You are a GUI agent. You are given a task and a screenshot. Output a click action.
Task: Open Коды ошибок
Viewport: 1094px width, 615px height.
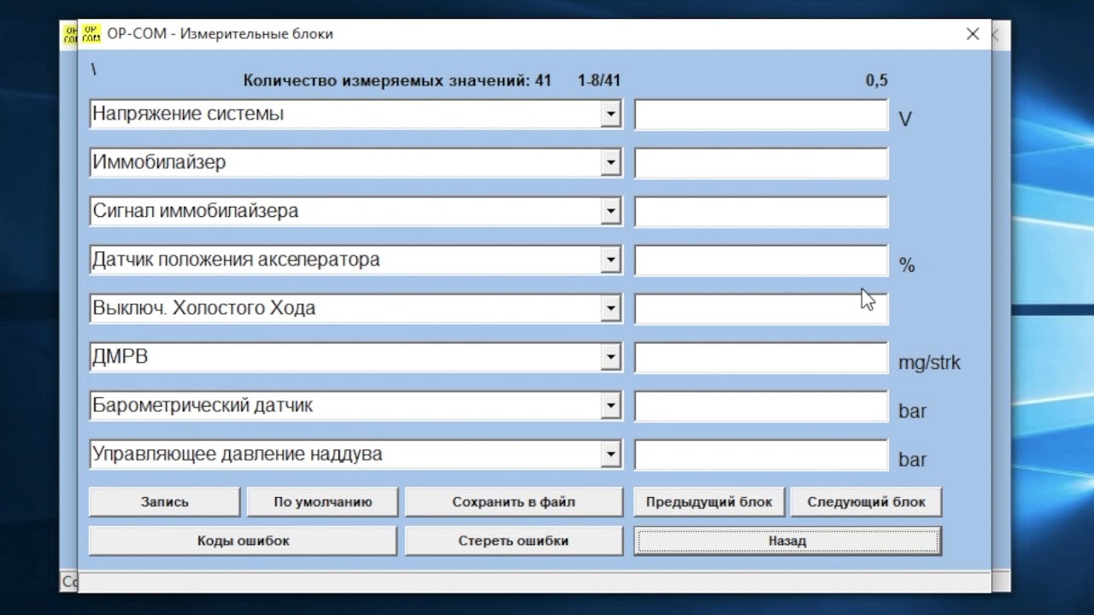244,541
